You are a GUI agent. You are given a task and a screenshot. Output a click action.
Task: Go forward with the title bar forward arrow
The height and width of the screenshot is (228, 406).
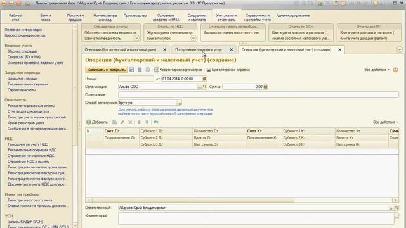click(18, 3)
